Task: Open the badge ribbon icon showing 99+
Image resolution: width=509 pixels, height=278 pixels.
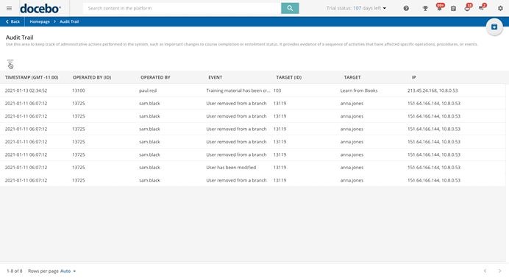Action: [440, 8]
